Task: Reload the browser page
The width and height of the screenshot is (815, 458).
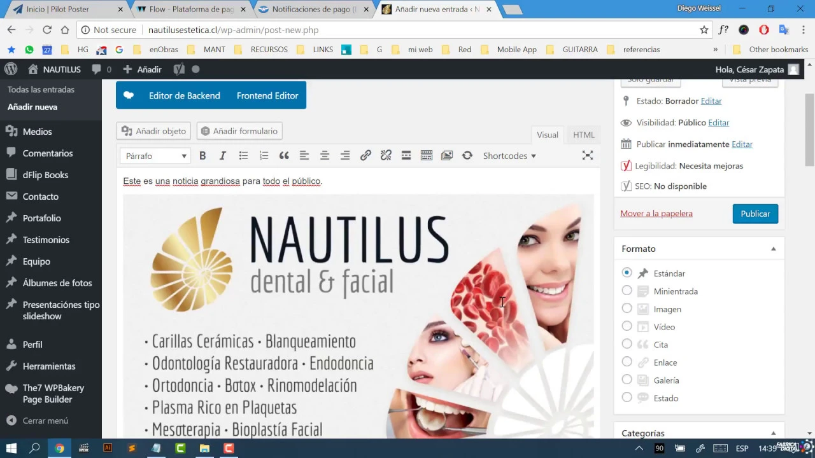Action: (x=47, y=30)
